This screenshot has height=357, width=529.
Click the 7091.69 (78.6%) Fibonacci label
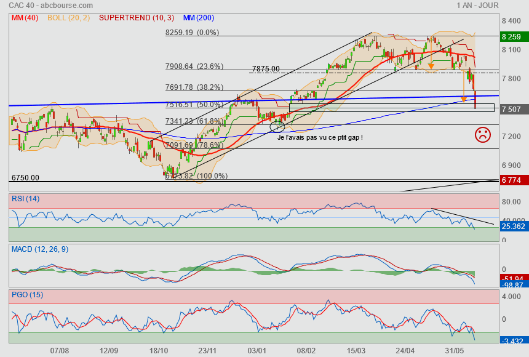pyautogui.click(x=194, y=145)
